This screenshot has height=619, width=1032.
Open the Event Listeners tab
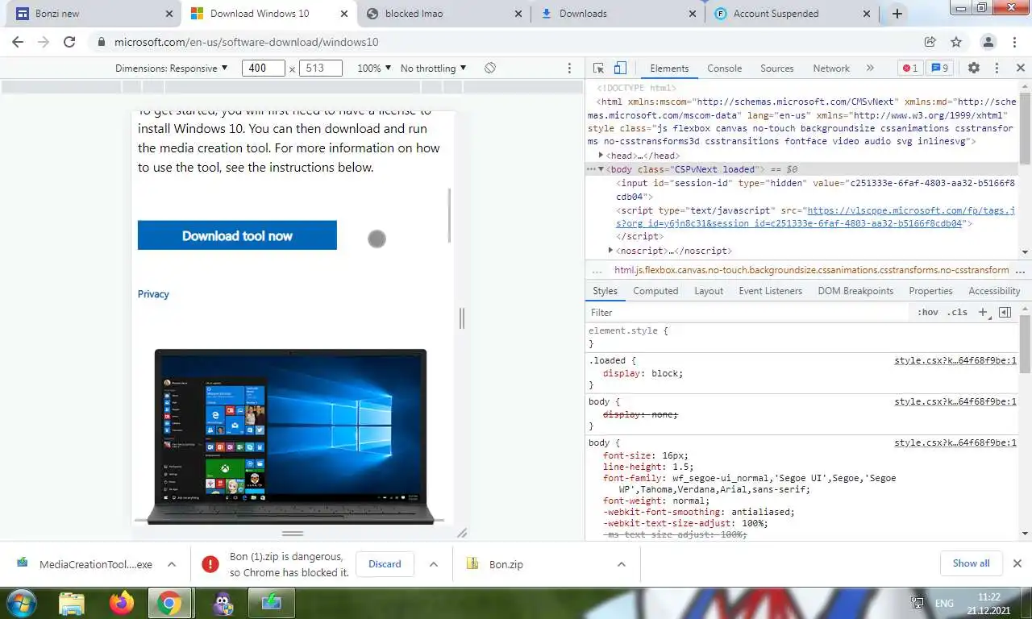771,291
